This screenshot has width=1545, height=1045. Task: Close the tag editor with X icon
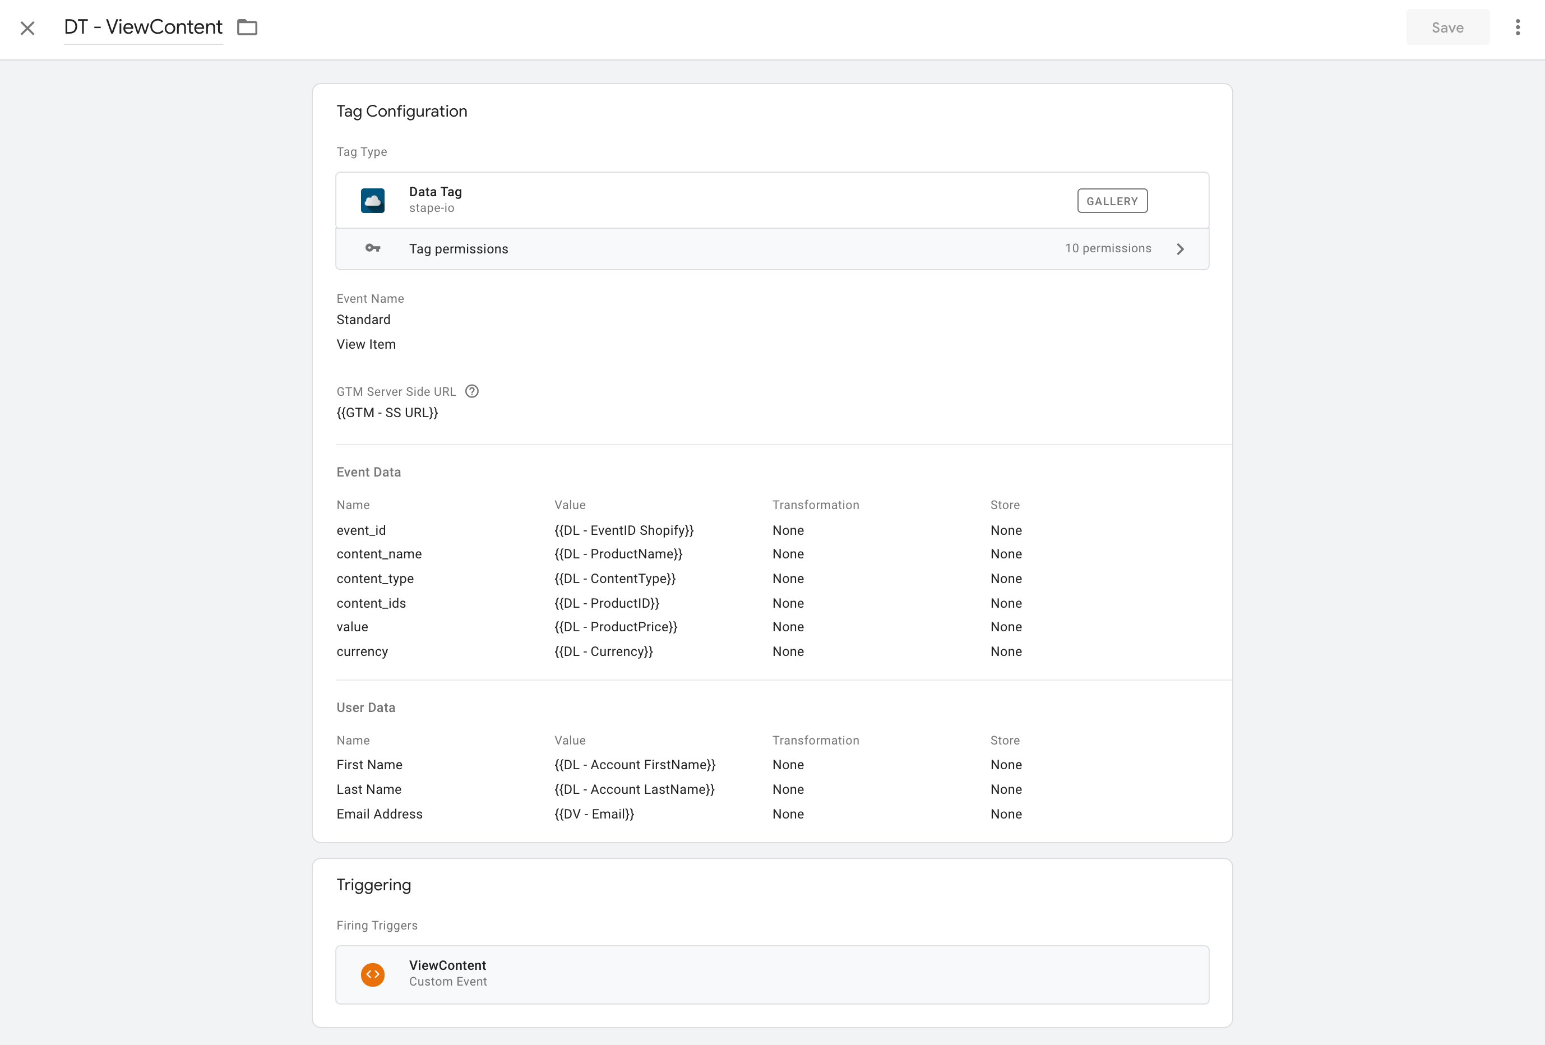27,28
